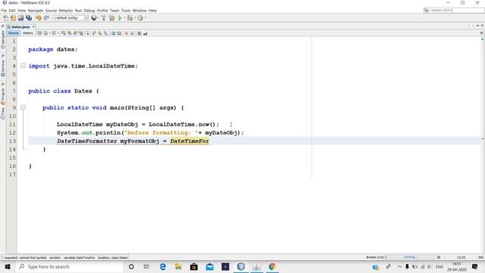485x273 pixels.
Task: Click the Comment lines icon
Action: click(139, 33)
